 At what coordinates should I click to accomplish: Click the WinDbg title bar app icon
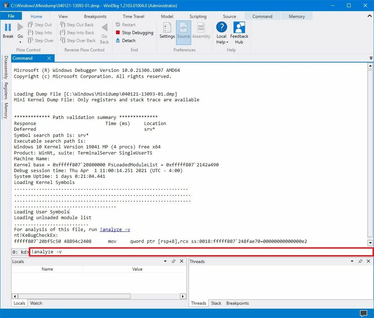point(6,5)
